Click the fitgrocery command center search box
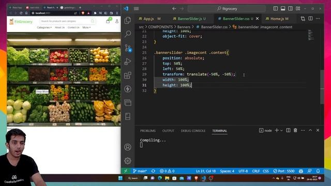Image resolution: width=331 pixels, height=186 pixels. pyautogui.click(x=227, y=9)
